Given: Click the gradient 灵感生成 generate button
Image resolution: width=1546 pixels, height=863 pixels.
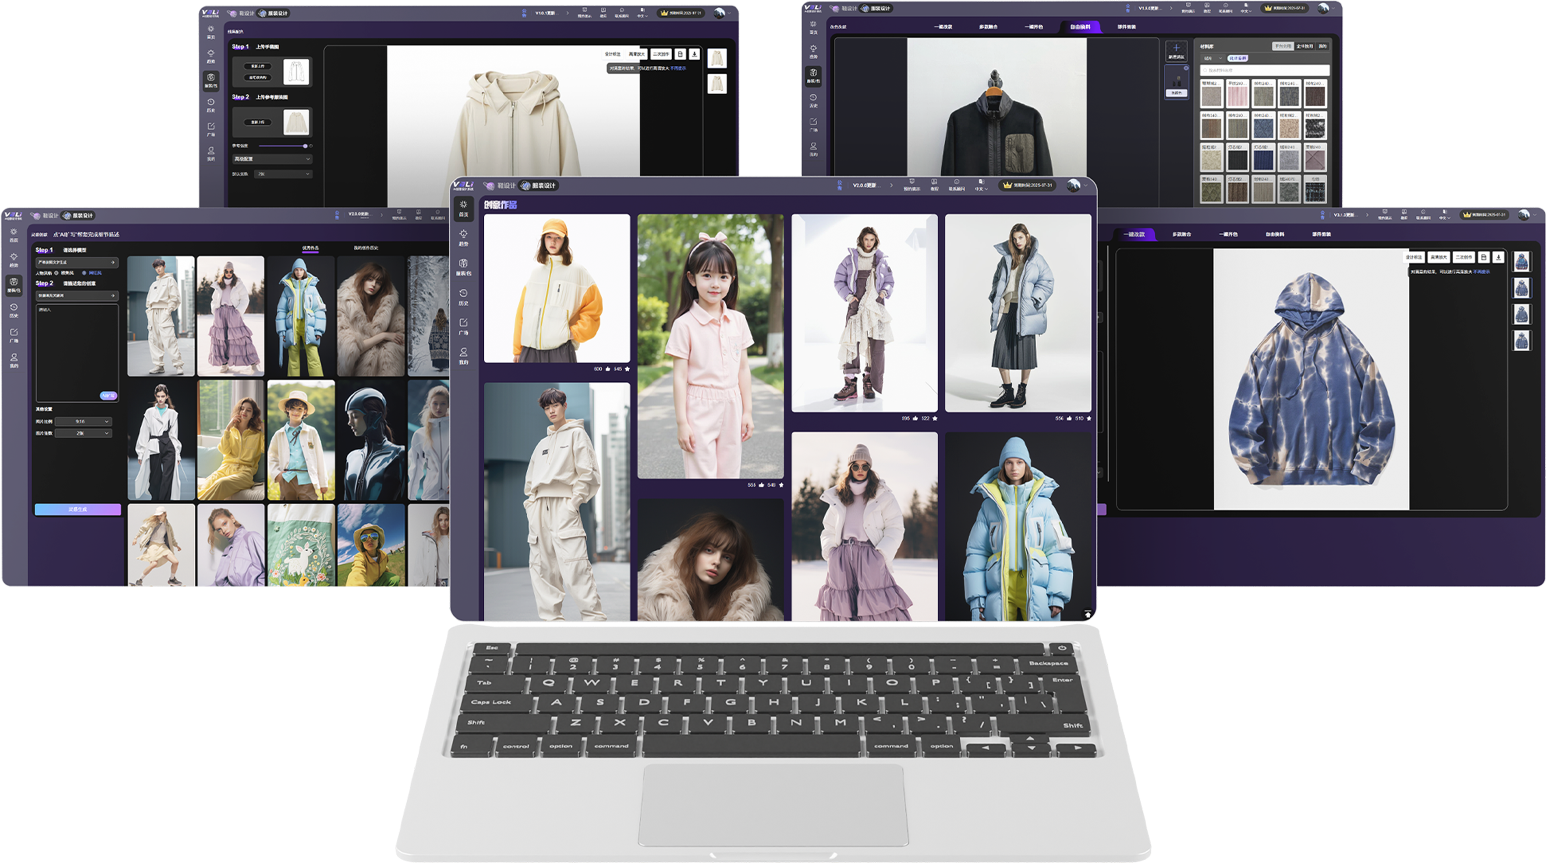Looking at the screenshot, I should (x=78, y=509).
